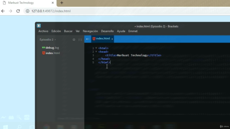Click line number 3 in the gutter
Viewport: 230px width, 129px height.
point(93,55)
